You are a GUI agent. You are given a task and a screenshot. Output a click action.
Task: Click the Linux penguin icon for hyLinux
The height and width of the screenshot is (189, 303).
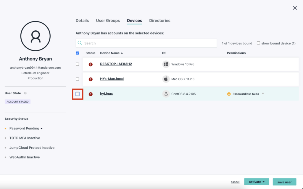coord(166,94)
